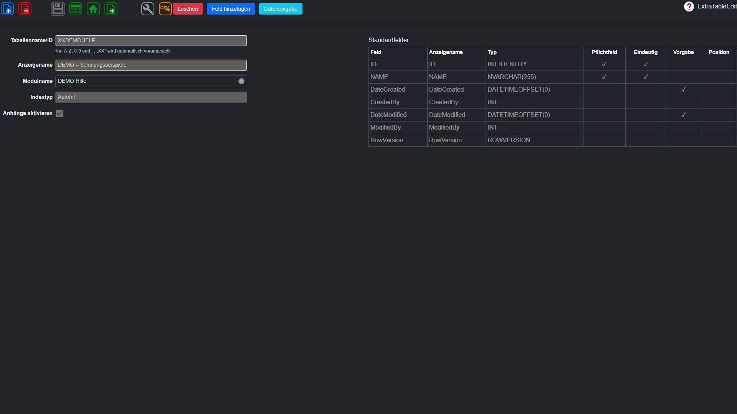The image size is (737, 414).
Task: Click the red remove document icon
Action: coord(25,8)
